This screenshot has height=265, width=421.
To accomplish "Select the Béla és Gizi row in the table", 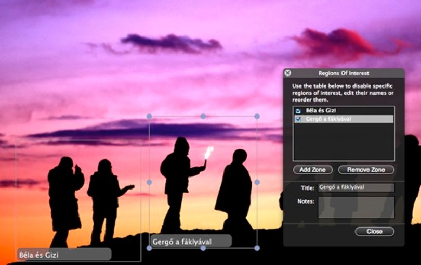I will tap(344, 110).
